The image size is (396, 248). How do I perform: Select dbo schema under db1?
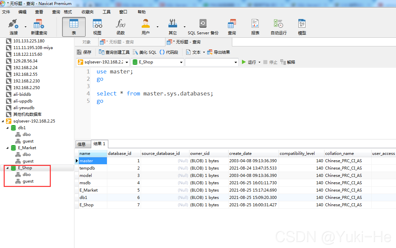coord(26,135)
